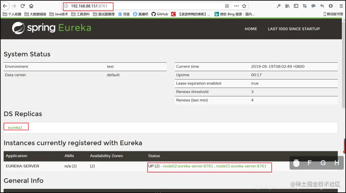The width and height of the screenshot is (346, 193).
Task: Open LAST 1000 SINCE STARTUP nav item
Action: click(x=294, y=29)
